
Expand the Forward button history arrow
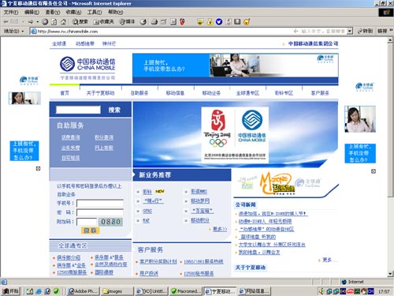37,22
